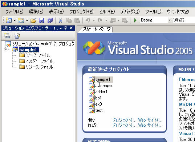
Task: Click the Open File folder icon
Action: (x=33, y=20)
